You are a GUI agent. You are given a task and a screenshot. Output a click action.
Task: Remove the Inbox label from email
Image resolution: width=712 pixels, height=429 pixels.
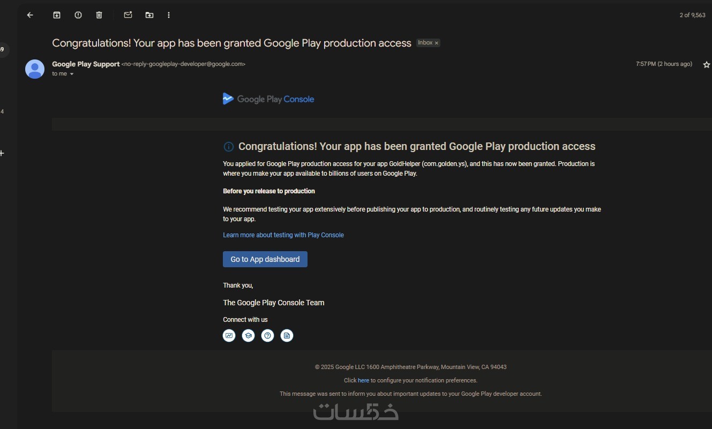pos(437,43)
